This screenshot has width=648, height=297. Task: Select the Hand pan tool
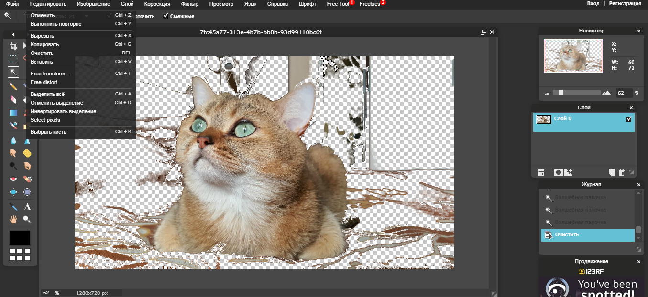click(x=13, y=220)
